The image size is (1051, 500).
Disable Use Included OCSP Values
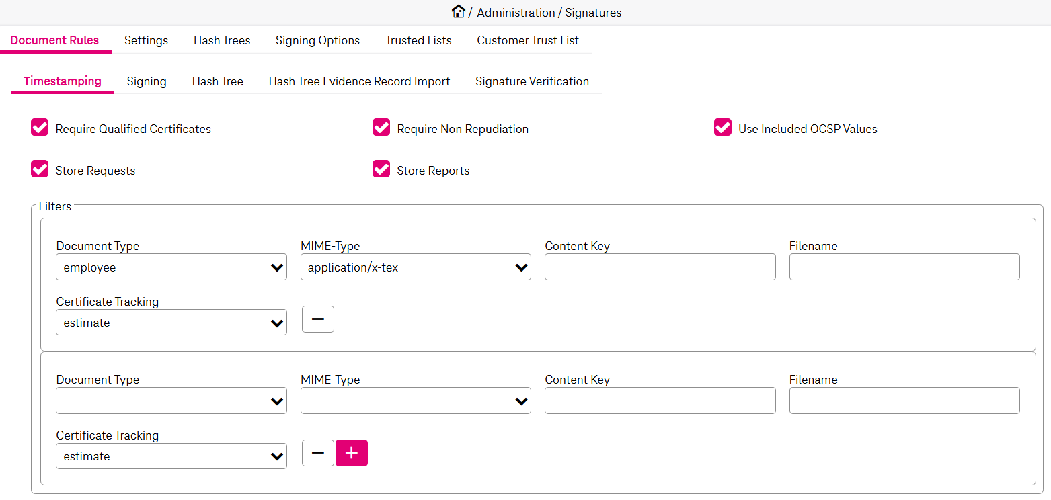(723, 128)
